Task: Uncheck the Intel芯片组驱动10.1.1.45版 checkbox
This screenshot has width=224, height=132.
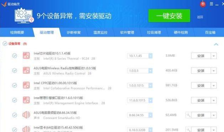Action: click(15, 56)
